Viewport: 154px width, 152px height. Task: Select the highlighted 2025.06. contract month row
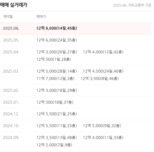(x=76, y=28)
